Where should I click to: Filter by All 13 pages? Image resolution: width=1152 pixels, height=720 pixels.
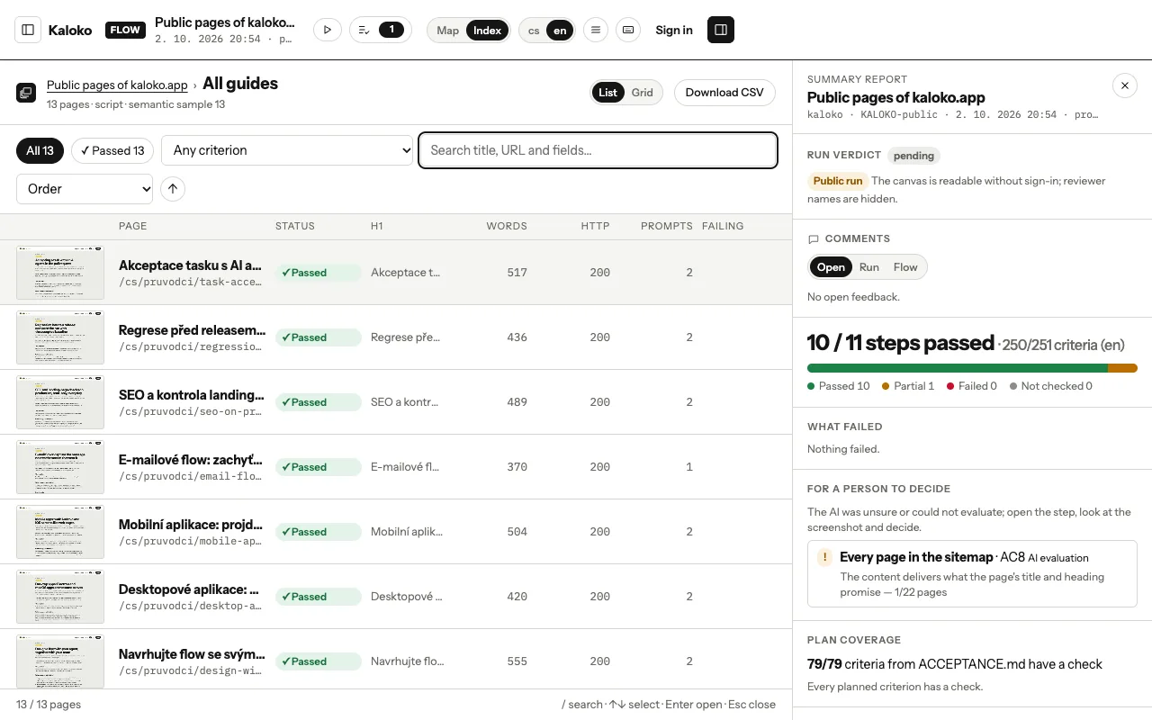[x=40, y=150]
